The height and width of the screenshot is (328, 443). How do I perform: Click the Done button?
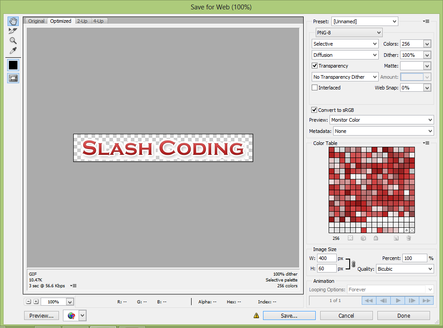pyautogui.click(x=403, y=315)
